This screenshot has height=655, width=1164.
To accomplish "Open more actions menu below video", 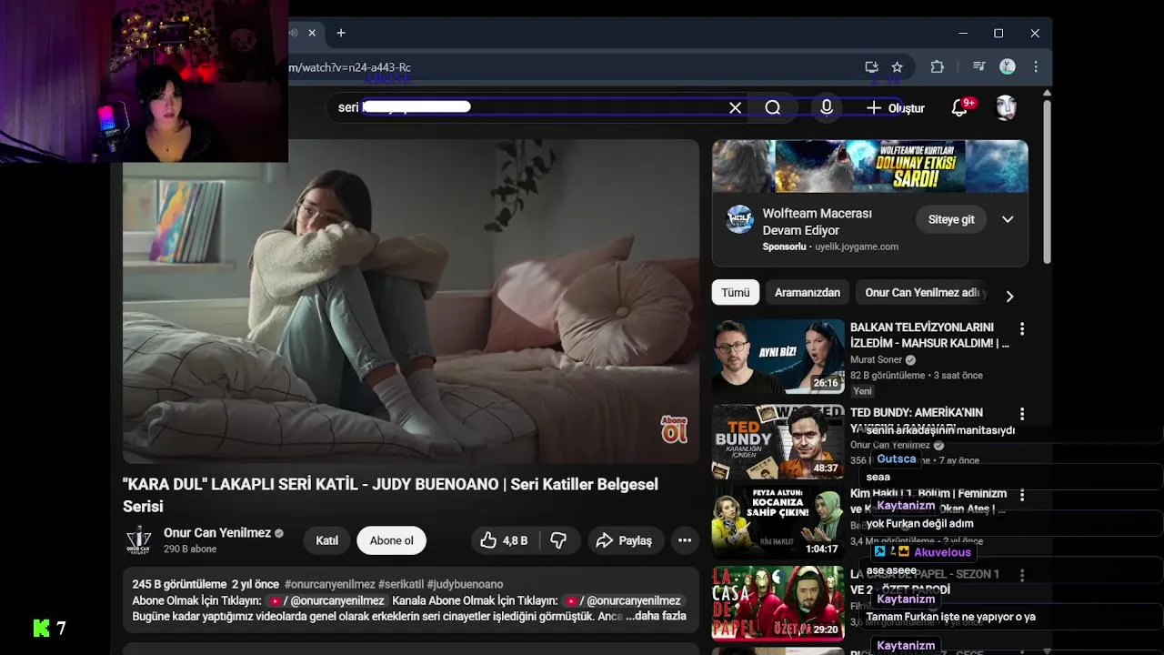I will tap(685, 540).
